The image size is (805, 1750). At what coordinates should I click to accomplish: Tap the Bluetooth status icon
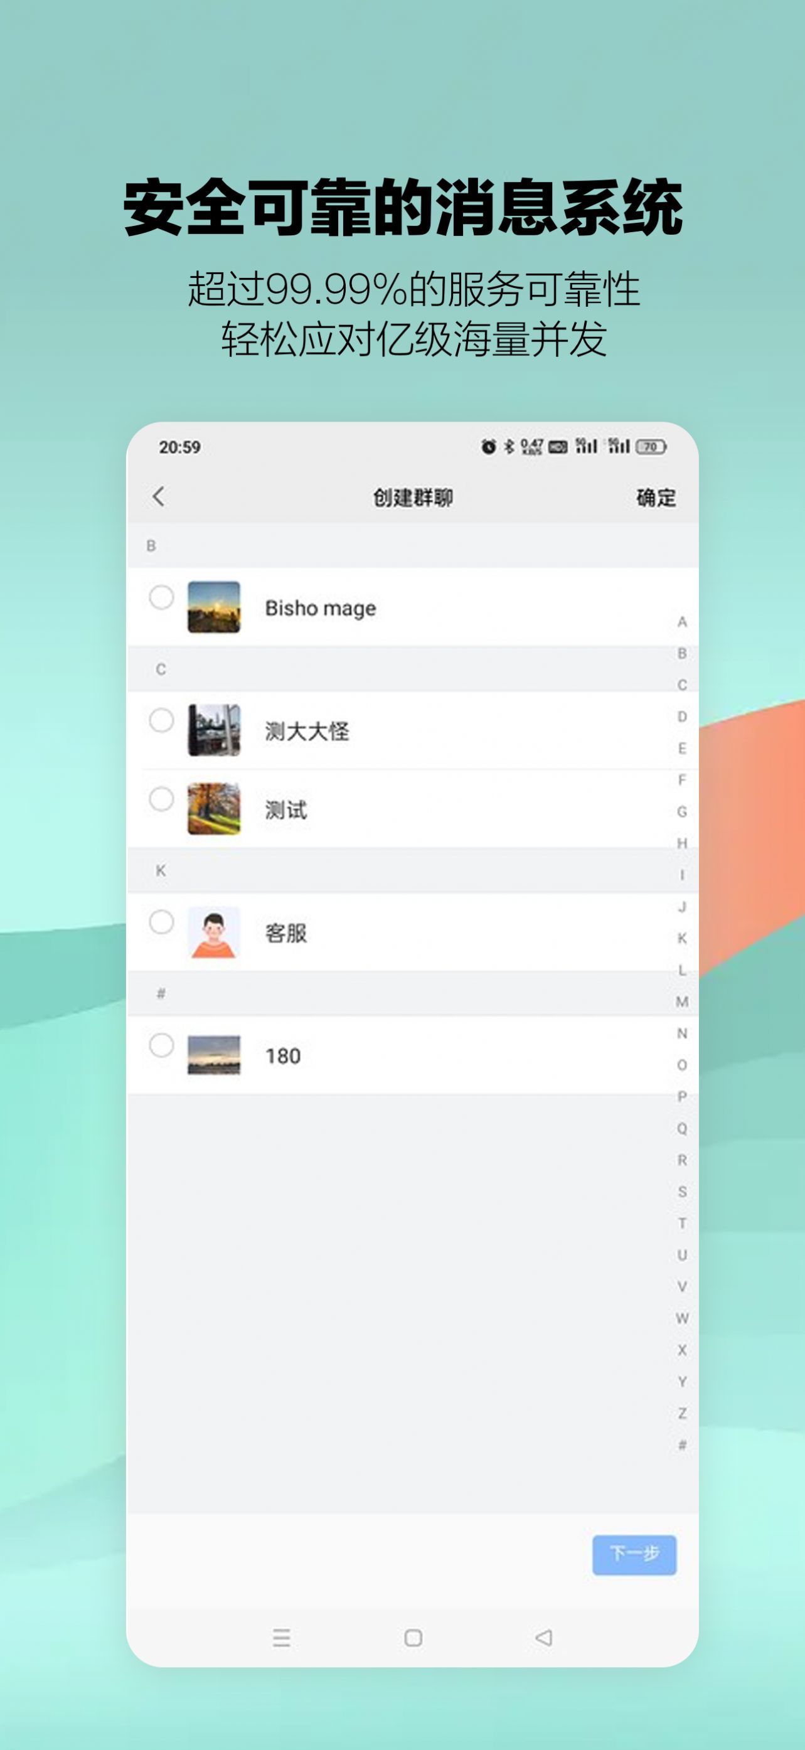click(509, 446)
